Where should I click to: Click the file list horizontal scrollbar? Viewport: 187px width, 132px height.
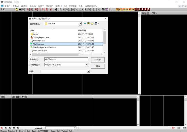click(66, 55)
